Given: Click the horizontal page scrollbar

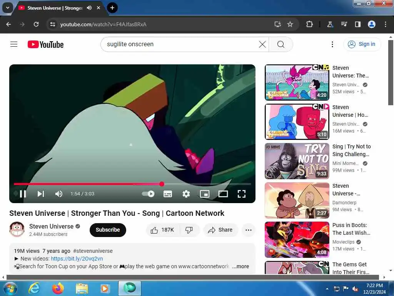Looking at the screenshot, I should [193, 277].
